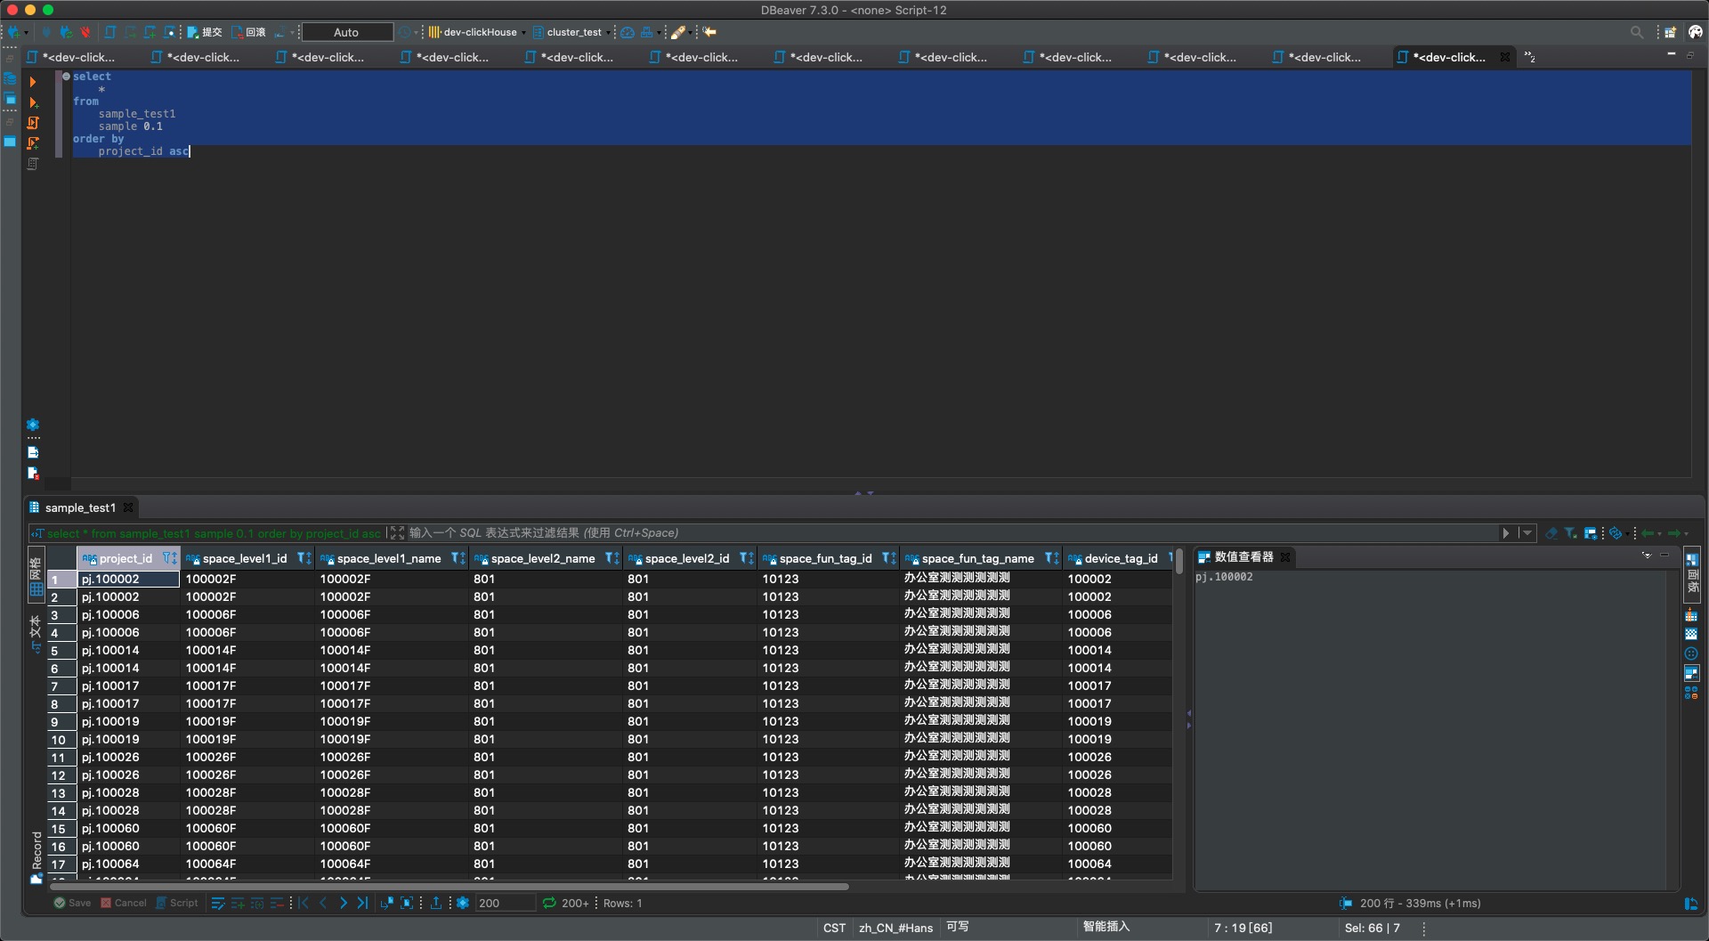This screenshot has height=941, width=1709.
Task: Click green refresh icon beside 200+
Action: [549, 903]
